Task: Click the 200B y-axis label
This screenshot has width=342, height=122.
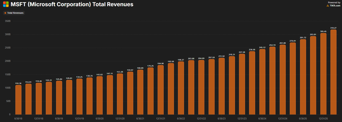Action: [x=8, y=61]
